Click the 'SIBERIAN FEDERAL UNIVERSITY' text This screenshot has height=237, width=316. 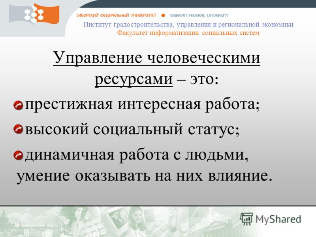[199, 15]
